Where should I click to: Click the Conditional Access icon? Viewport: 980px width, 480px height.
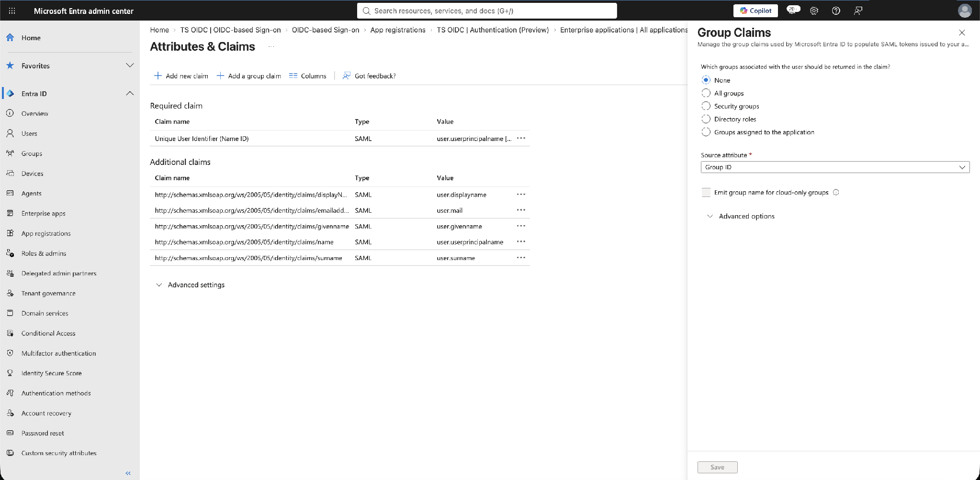click(x=10, y=333)
